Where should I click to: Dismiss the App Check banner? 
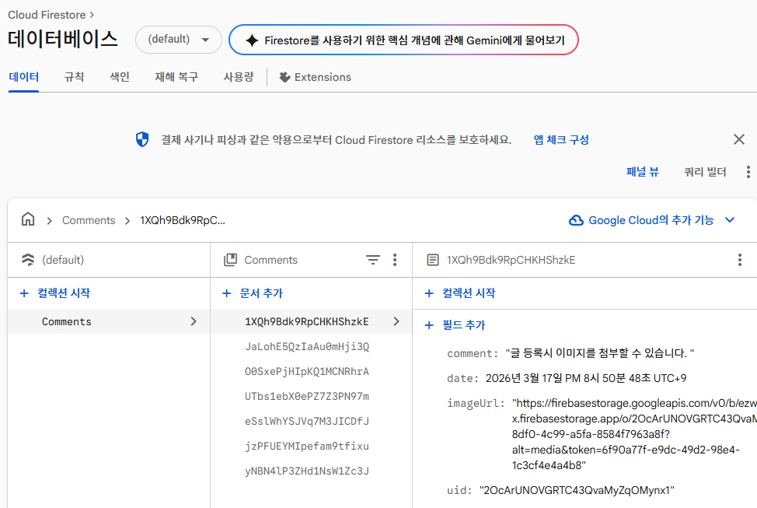pos(738,139)
